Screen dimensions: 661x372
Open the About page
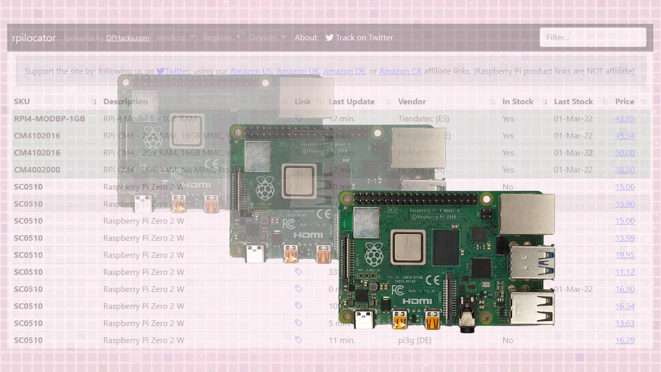pos(306,37)
